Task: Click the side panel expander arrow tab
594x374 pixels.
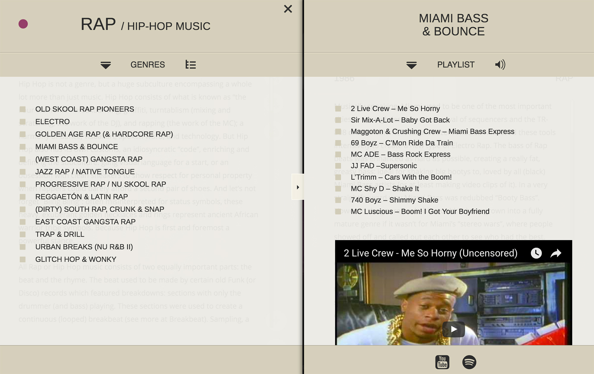Action: click(298, 187)
